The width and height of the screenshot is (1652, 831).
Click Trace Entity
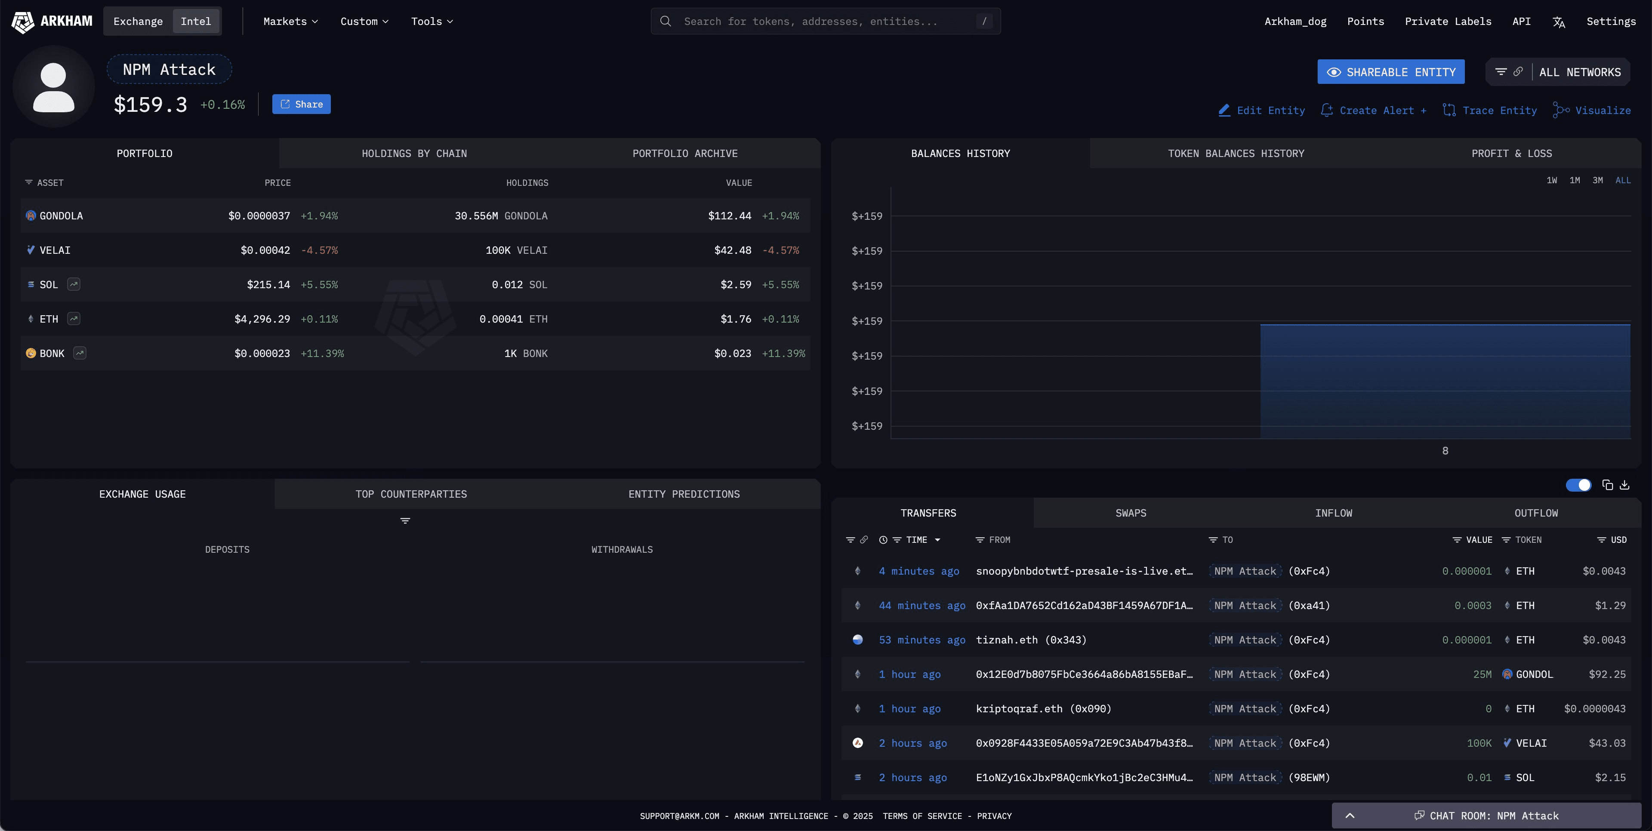[1490, 110]
